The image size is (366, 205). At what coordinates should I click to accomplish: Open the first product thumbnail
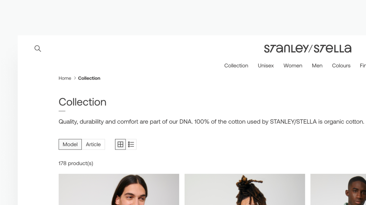coord(119,189)
